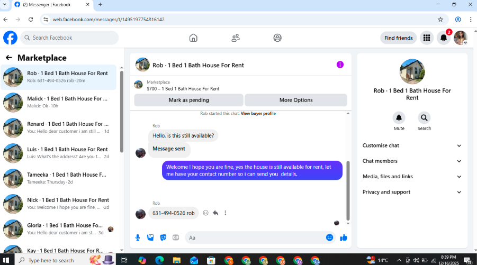Send a voice clip microphone icon
The width and height of the screenshot is (477, 265).
click(138, 237)
